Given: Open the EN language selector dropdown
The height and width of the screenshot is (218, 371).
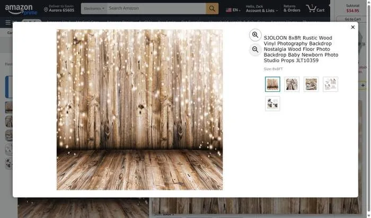Looking at the screenshot, I should coord(232,10).
